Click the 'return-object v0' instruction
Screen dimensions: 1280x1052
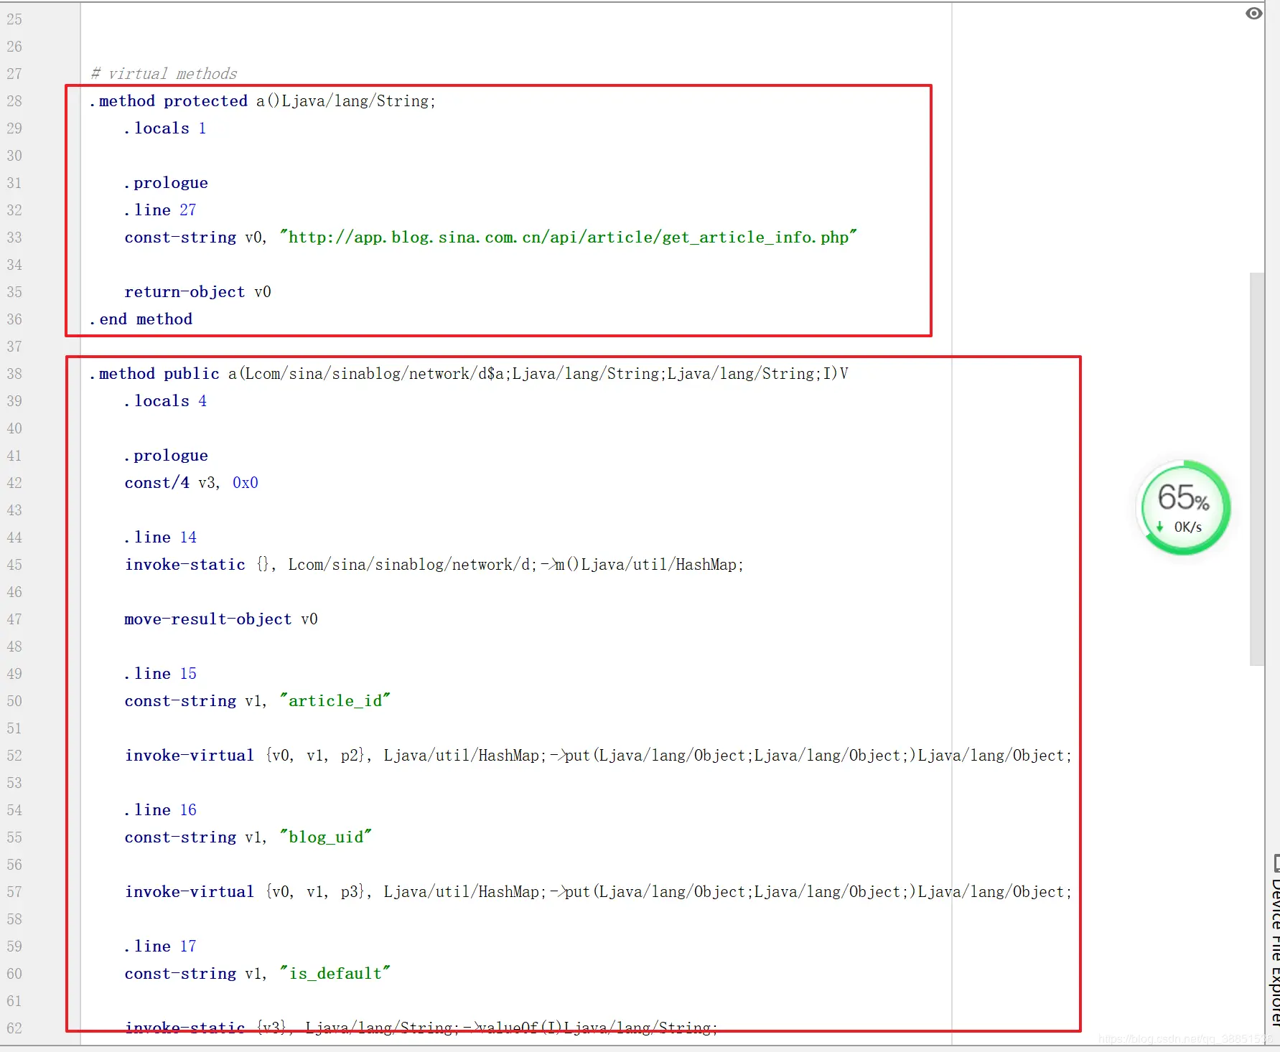coord(197,292)
